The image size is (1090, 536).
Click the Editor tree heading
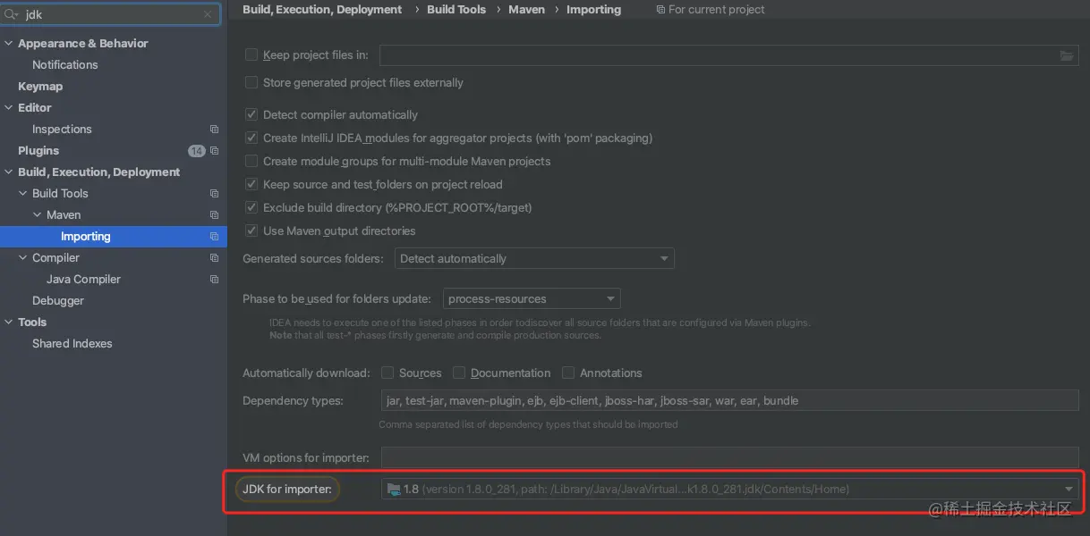click(x=35, y=108)
